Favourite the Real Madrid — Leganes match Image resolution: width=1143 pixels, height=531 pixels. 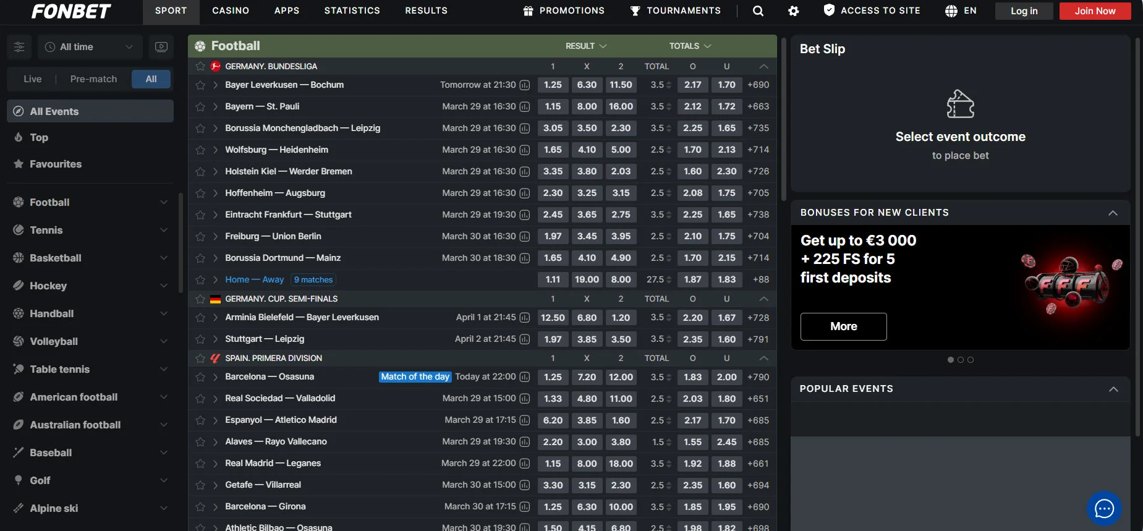[200, 464]
